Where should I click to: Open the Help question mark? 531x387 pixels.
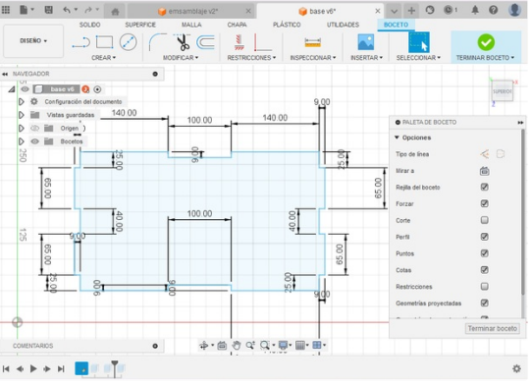pos(493,10)
